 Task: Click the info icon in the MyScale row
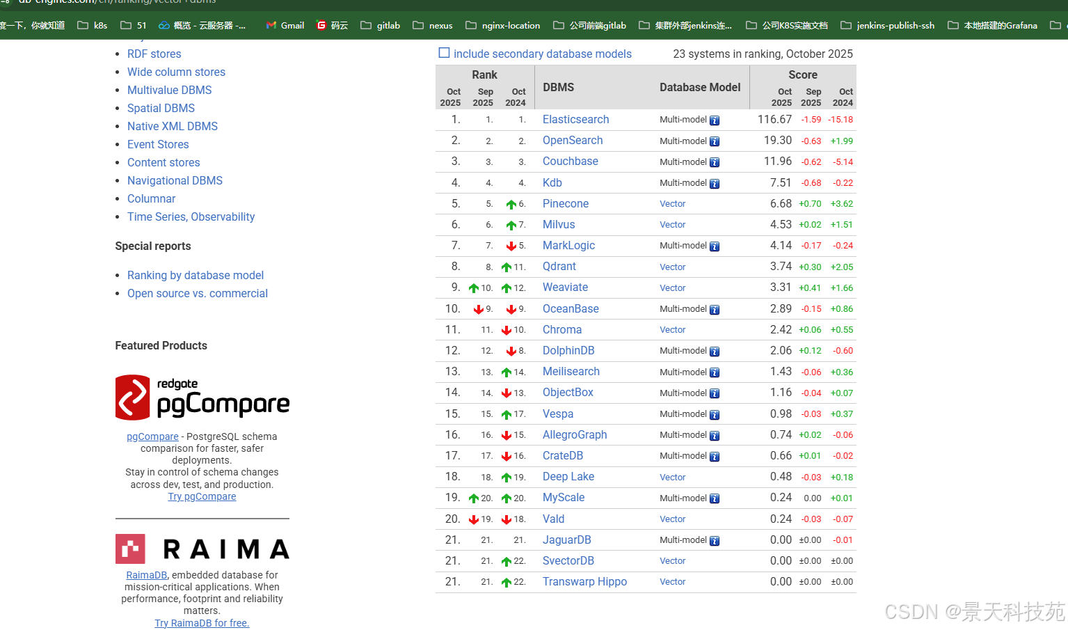(x=715, y=498)
